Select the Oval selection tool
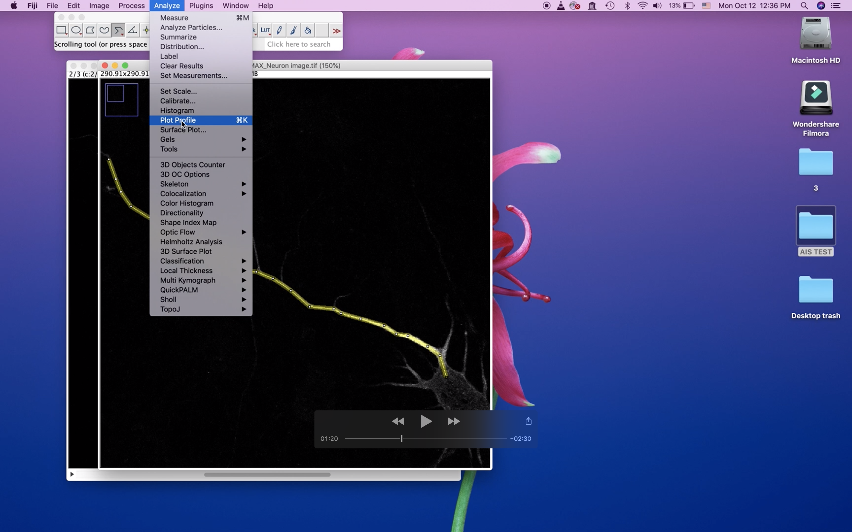The height and width of the screenshot is (532, 852). point(76,30)
